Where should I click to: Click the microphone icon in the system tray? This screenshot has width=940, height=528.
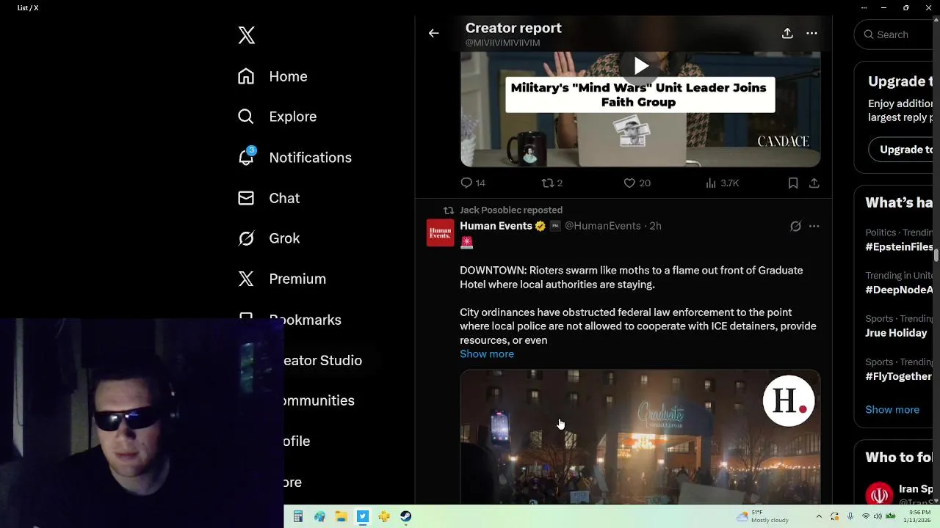tap(850, 516)
